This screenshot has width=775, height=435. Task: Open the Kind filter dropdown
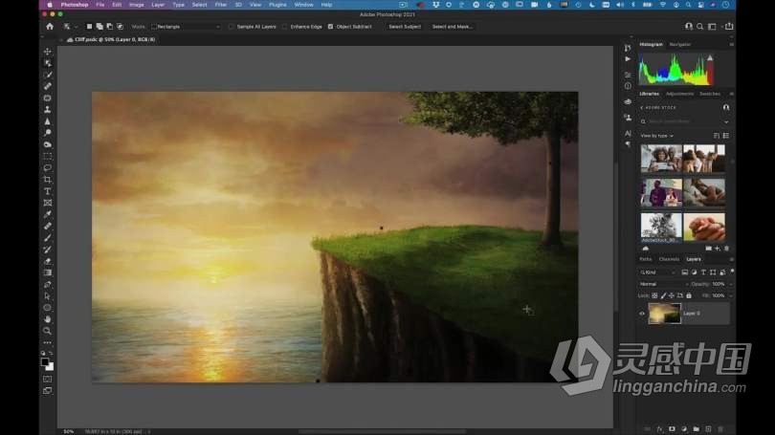tap(658, 272)
